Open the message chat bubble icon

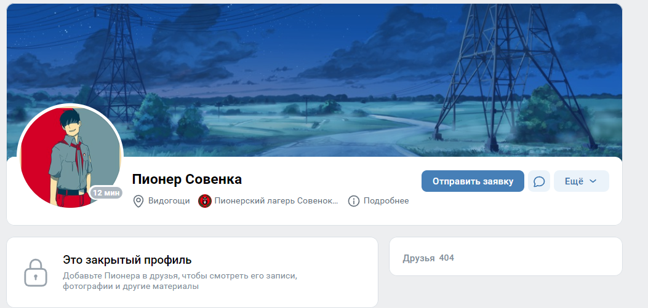pos(539,181)
